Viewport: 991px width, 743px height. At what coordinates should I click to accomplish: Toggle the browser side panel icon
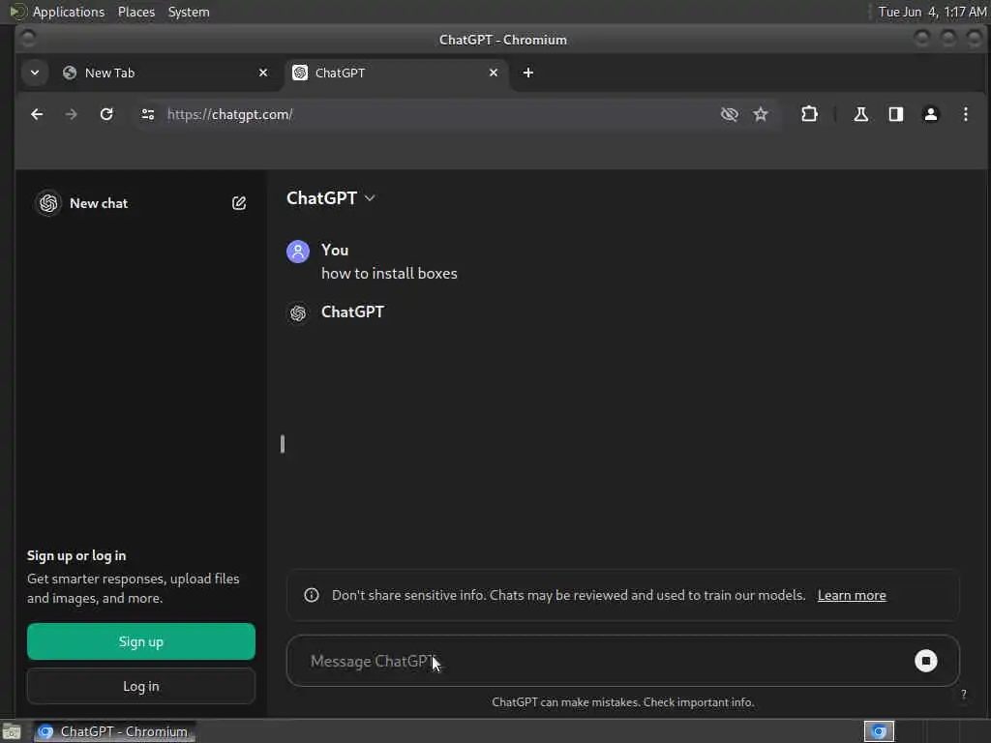(895, 114)
